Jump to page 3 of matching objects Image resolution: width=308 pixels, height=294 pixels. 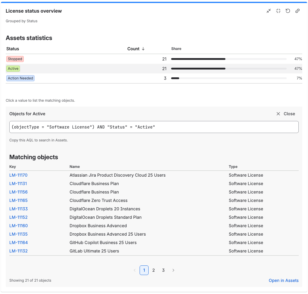point(163,270)
